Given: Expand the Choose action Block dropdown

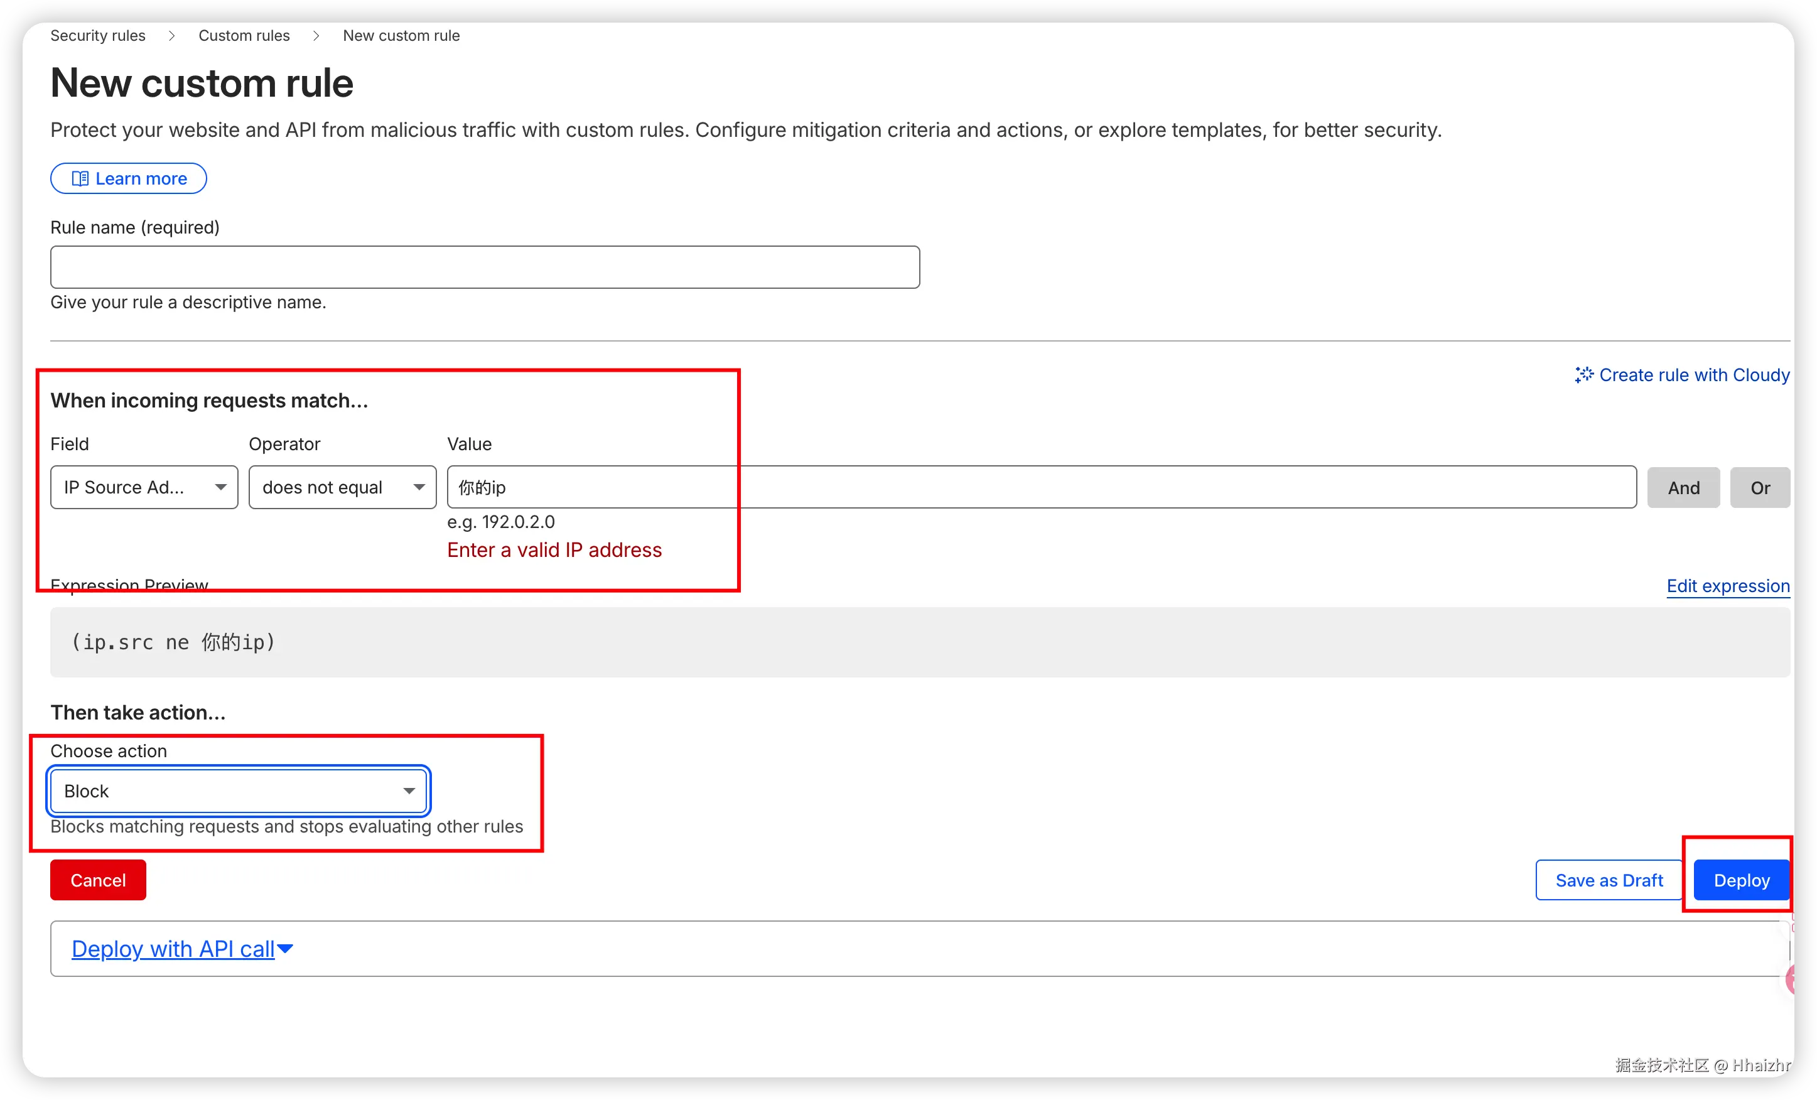Looking at the screenshot, I should pos(238,791).
